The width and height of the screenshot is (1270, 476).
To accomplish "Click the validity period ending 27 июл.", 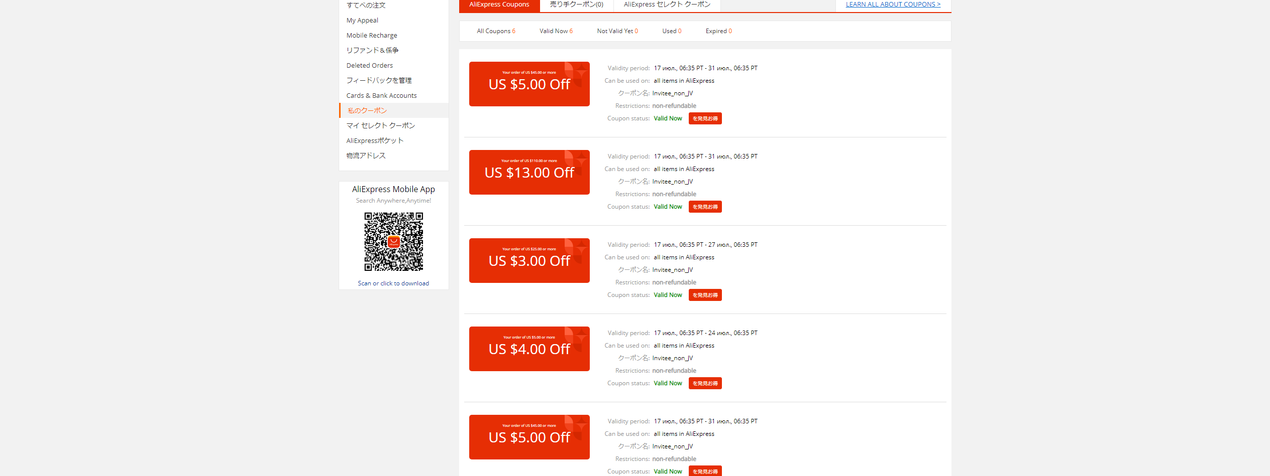I will point(706,245).
